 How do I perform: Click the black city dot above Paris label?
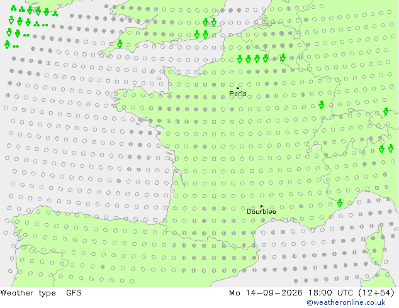(238, 88)
